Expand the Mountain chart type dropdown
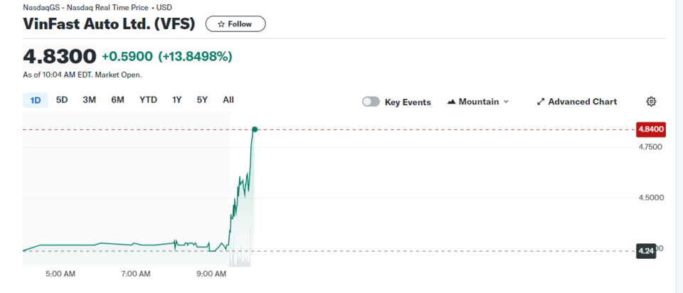 click(x=506, y=102)
